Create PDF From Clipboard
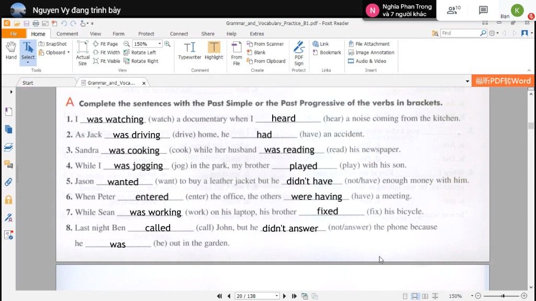The height and width of the screenshot is (301, 536). (266, 61)
